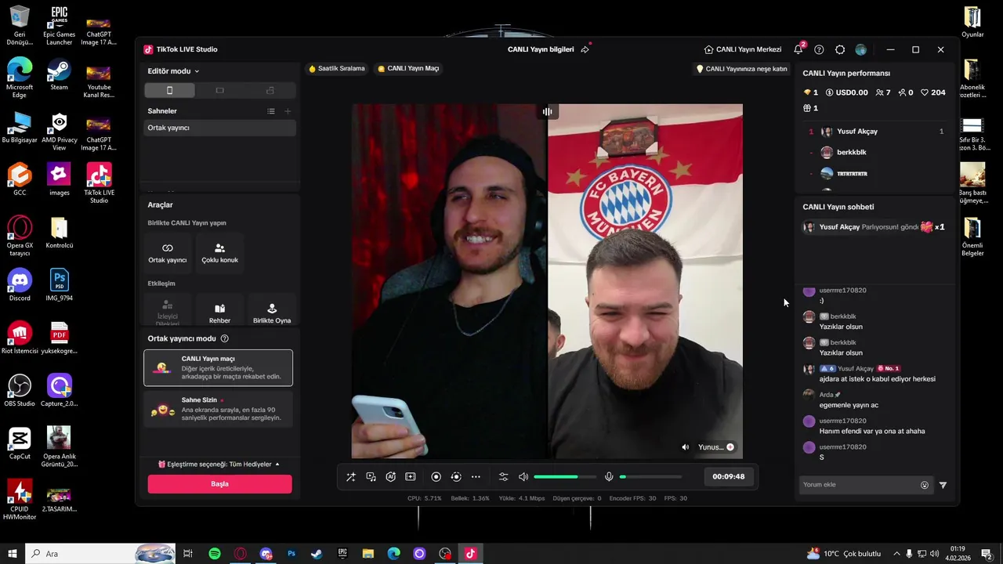Click weather 10°C Çok bulutlu widget
This screenshot has height=564, width=1003.
click(x=845, y=554)
